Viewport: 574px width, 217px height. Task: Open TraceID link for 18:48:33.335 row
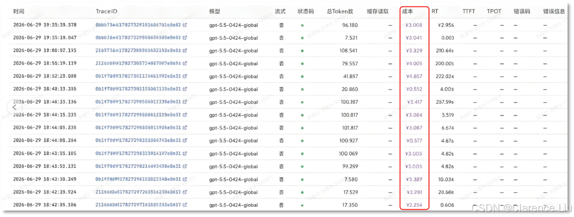(x=138, y=89)
